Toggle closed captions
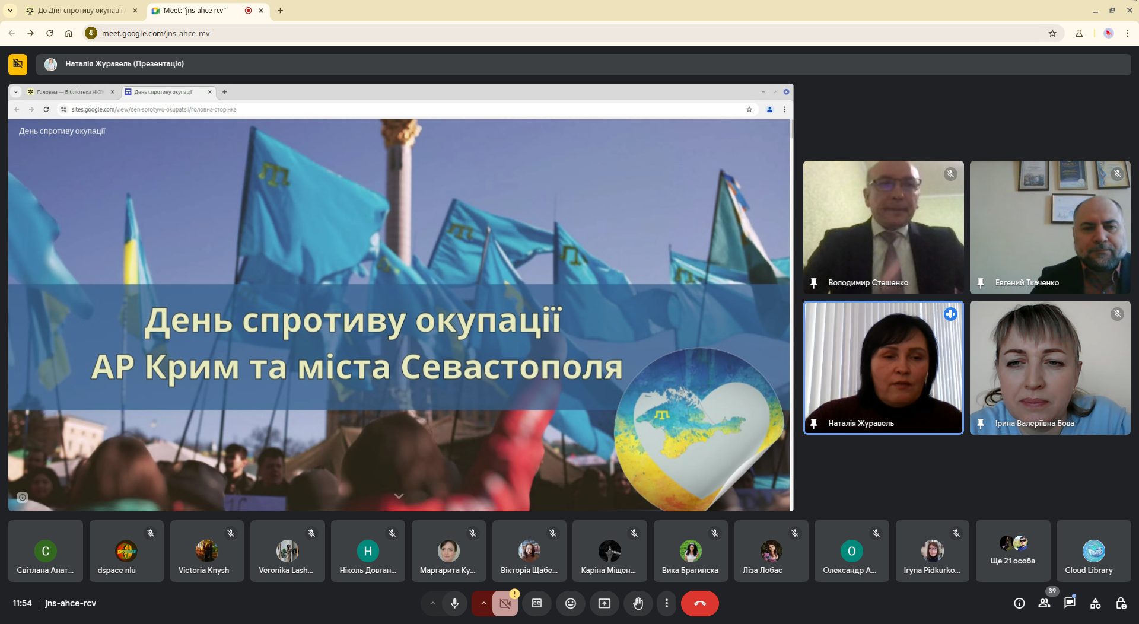The image size is (1139, 624). coord(537,603)
